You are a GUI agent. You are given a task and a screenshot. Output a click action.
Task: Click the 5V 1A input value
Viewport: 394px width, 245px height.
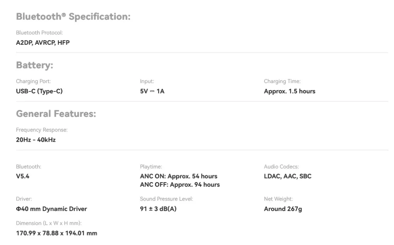pyautogui.click(x=152, y=91)
